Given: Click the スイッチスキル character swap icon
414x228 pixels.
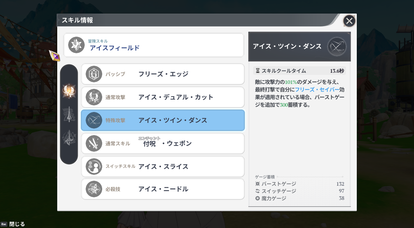Looking at the screenshot, I should point(94,167).
